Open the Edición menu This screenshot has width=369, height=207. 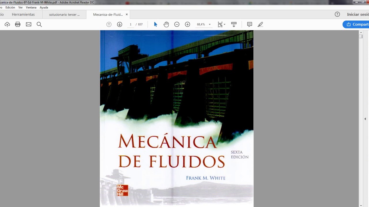click(x=10, y=7)
